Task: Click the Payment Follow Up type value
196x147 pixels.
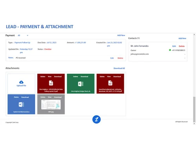Action: (x=22, y=43)
